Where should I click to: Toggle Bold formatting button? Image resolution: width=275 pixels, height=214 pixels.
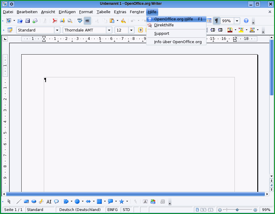[x=140, y=30]
